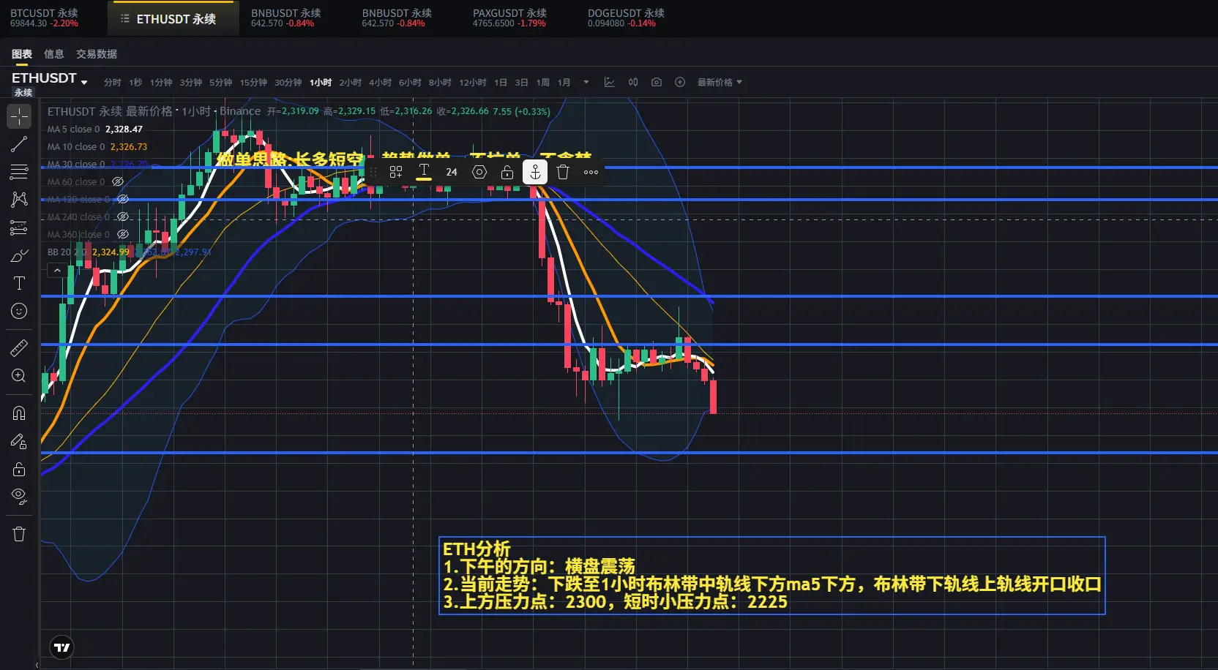Set interval to 12小时
Image resolution: width=1218 pixels, height=670 pixels.
[x=473, y=83]
